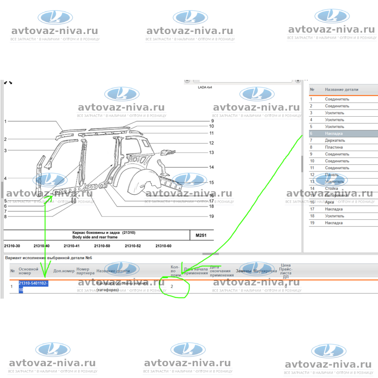The height and width of the screenshot is (378, 378).
Task: Open variant link 21310-30
Action: (x=12, y=246)
